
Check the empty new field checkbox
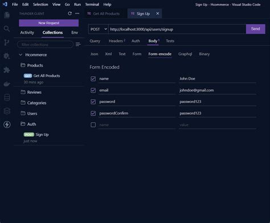click(93, 125)
